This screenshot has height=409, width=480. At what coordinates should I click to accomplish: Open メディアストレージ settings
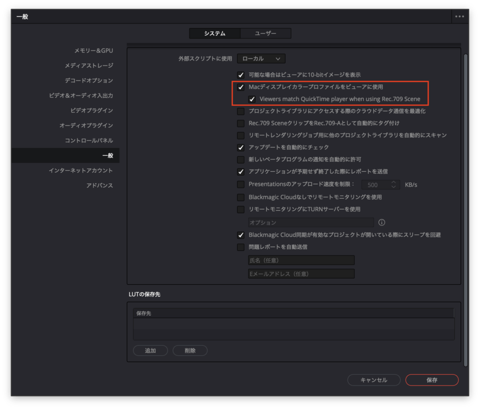point(89,66)
